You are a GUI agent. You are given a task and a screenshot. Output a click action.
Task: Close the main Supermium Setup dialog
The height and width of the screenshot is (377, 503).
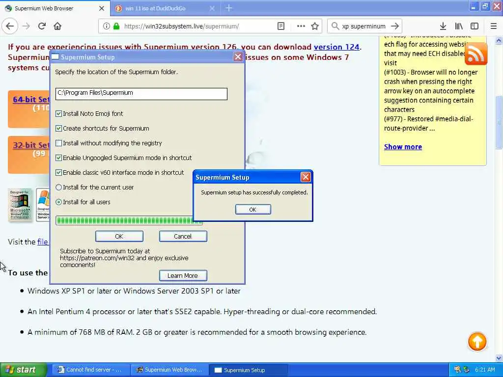(x=238, y=57)
